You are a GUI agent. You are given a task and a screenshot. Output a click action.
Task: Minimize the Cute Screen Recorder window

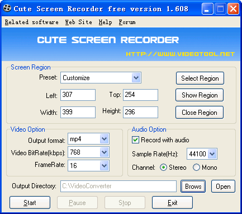[207, 9]
